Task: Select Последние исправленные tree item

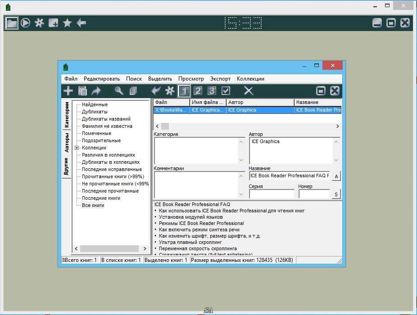Action: click(x=112, y=169)
